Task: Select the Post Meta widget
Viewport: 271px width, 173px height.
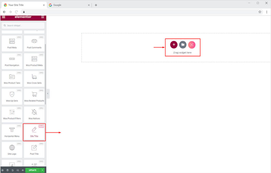Action: pyautogui.click(x=12, y=43)
